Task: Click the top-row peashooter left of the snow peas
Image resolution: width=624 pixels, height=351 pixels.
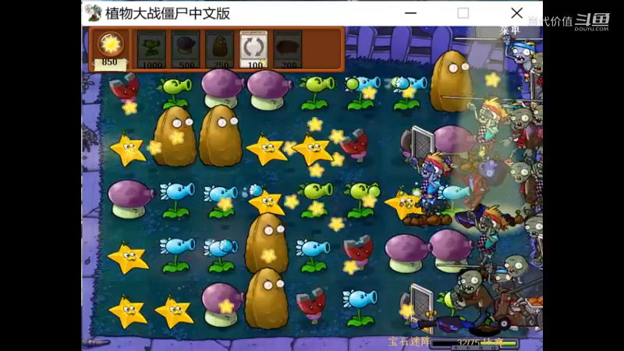Action: click(x=317, y=92)
